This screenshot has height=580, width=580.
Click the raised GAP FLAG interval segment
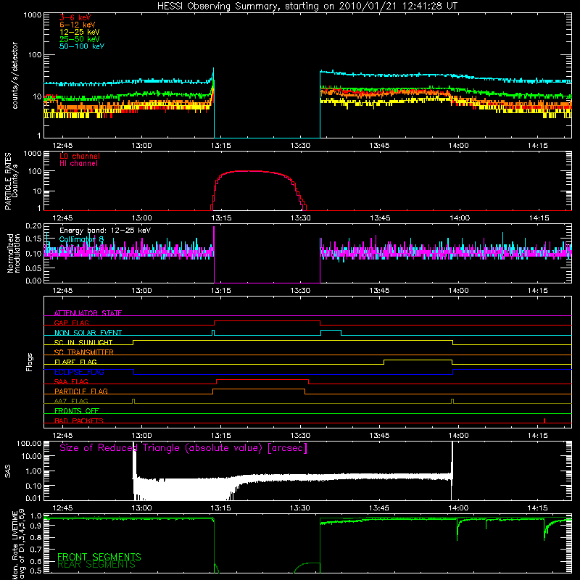point(267,320)
